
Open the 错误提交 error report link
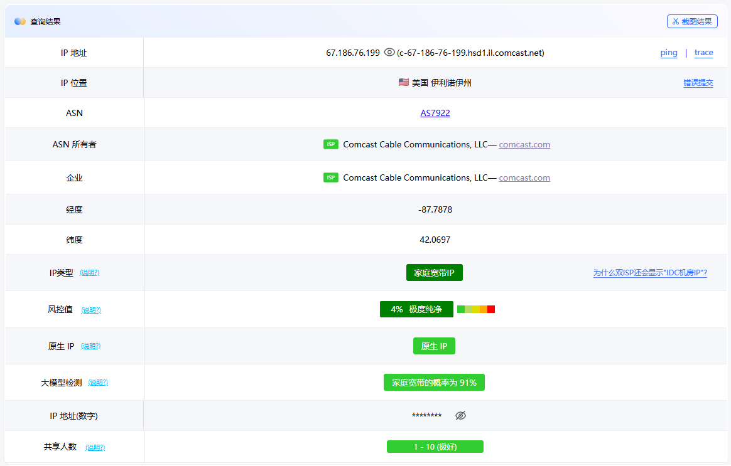(x=698, y=83)
